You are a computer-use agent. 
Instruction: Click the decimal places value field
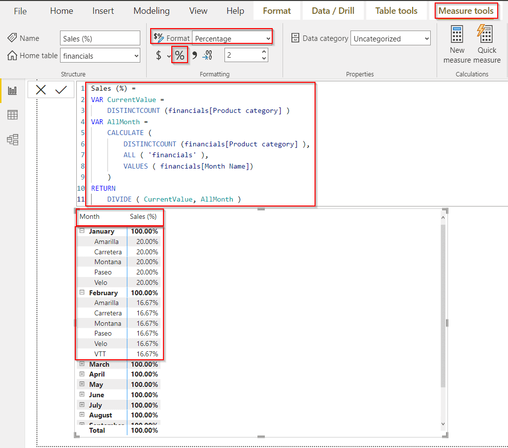pyautogui.click(x=243, y=55)
